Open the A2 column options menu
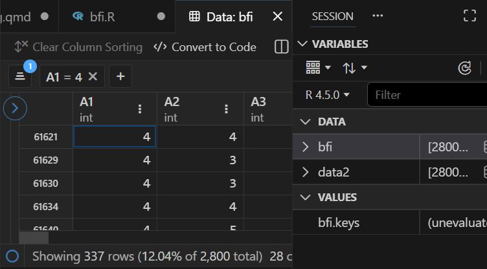This screenshot has width=487, height=269. 225,109
